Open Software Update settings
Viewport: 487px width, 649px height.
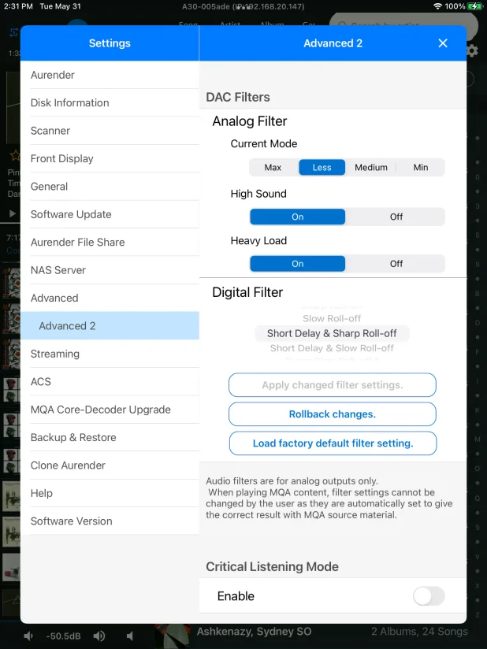[110, 214]
